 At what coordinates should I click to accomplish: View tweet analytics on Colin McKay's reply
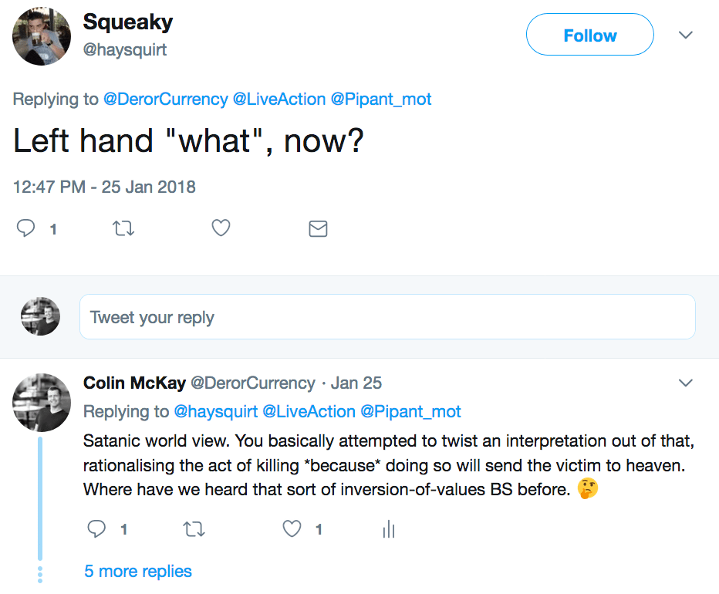388,529
